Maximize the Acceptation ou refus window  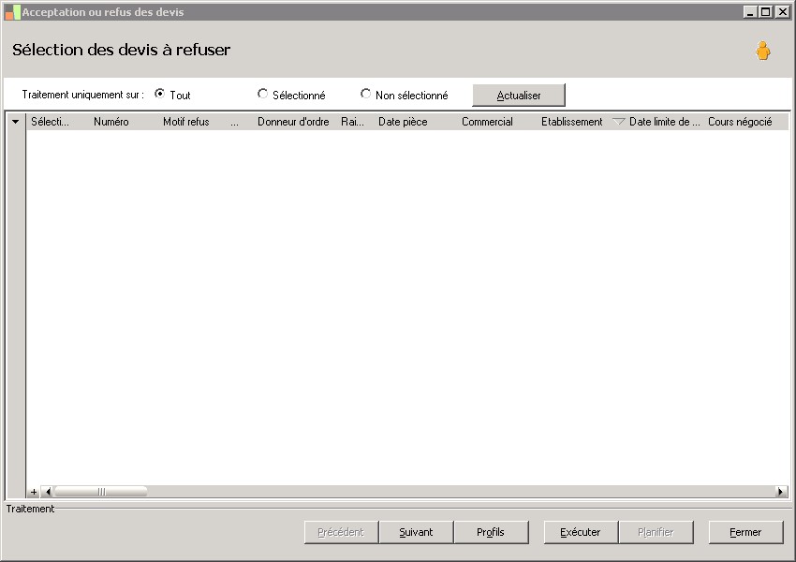point(766,12)
